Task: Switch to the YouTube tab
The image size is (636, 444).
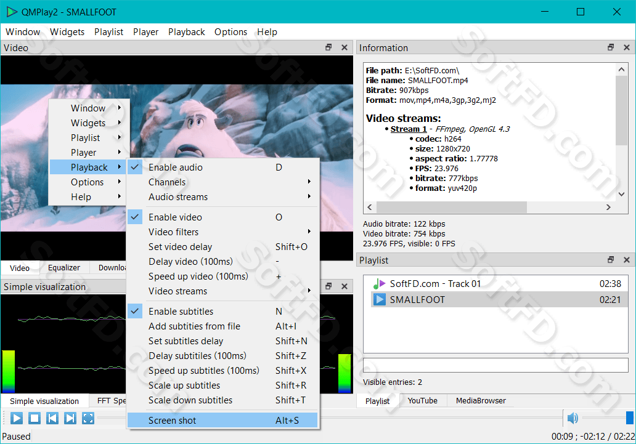Action: click(422, 401)
